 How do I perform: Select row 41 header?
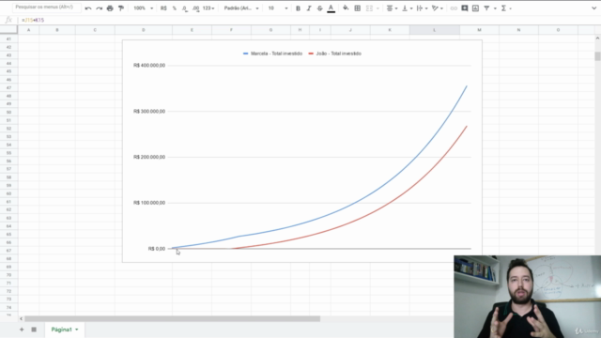8,39
